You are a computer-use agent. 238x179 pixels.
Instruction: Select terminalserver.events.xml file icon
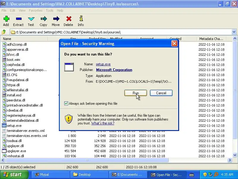(4, 131)
